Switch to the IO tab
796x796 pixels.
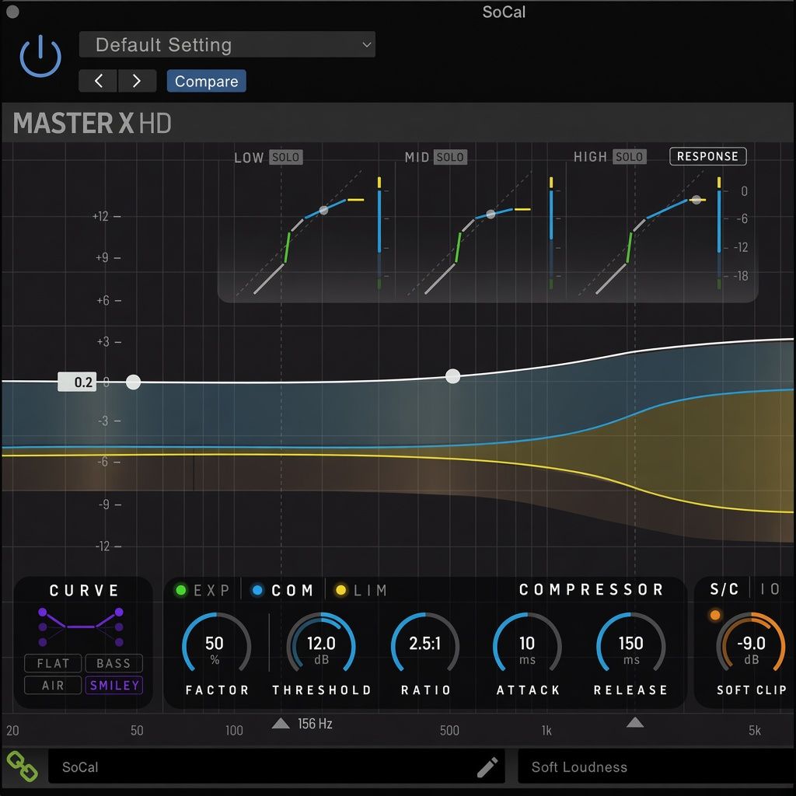(770, 589)
